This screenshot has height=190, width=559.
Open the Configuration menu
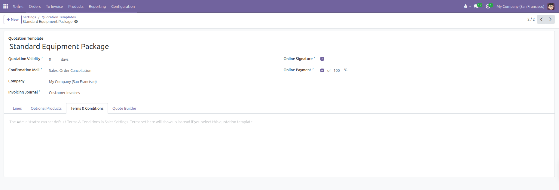point(123,6)
